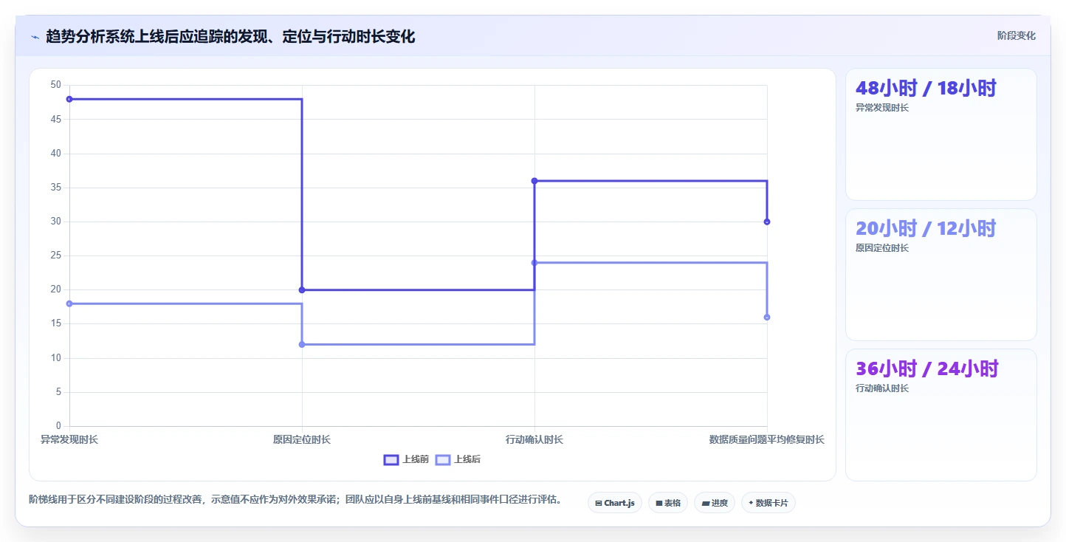Click the 上线后 point at 原因定位时长 (12)

pyautogui.click(x=302, y=344)
